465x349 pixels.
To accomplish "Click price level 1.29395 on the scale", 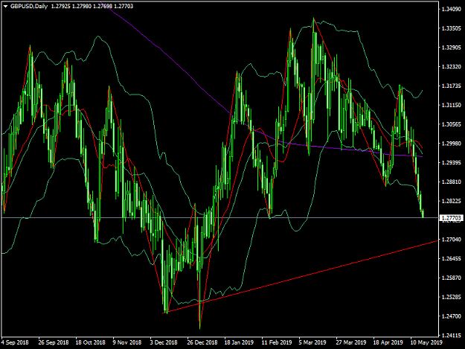I will [x=452, y=163].
